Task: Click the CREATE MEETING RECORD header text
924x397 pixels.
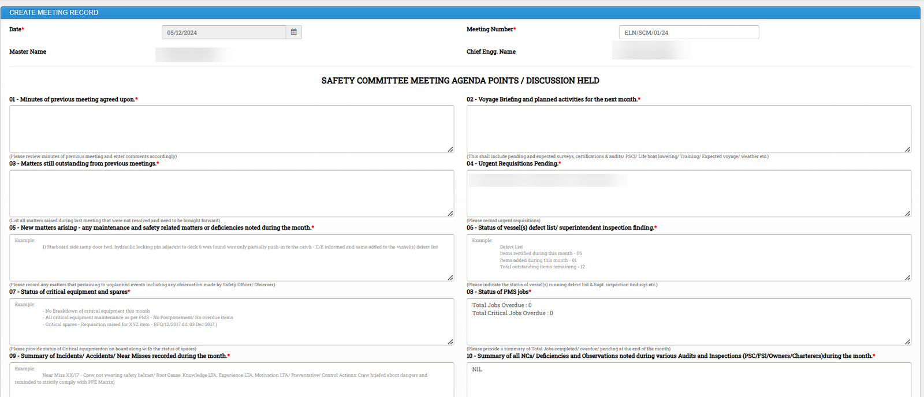Action: [x=54, y=13]
